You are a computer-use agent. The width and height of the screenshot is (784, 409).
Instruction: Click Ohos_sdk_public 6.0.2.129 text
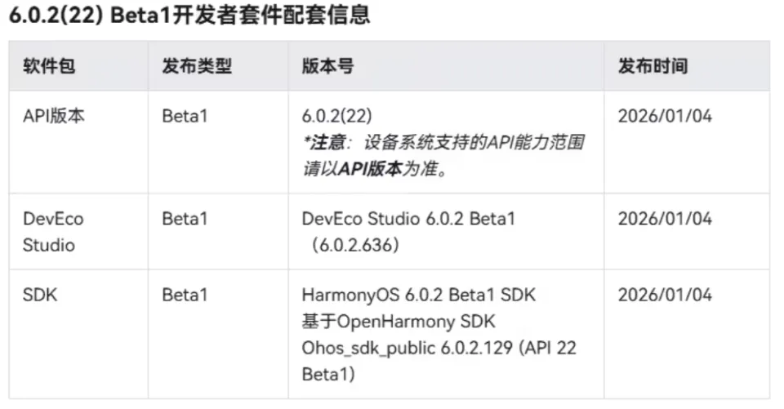407,348
